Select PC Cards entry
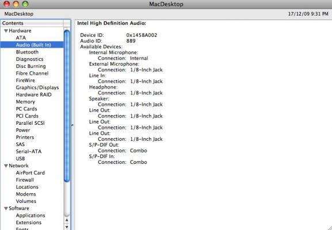 click(26, 109)
